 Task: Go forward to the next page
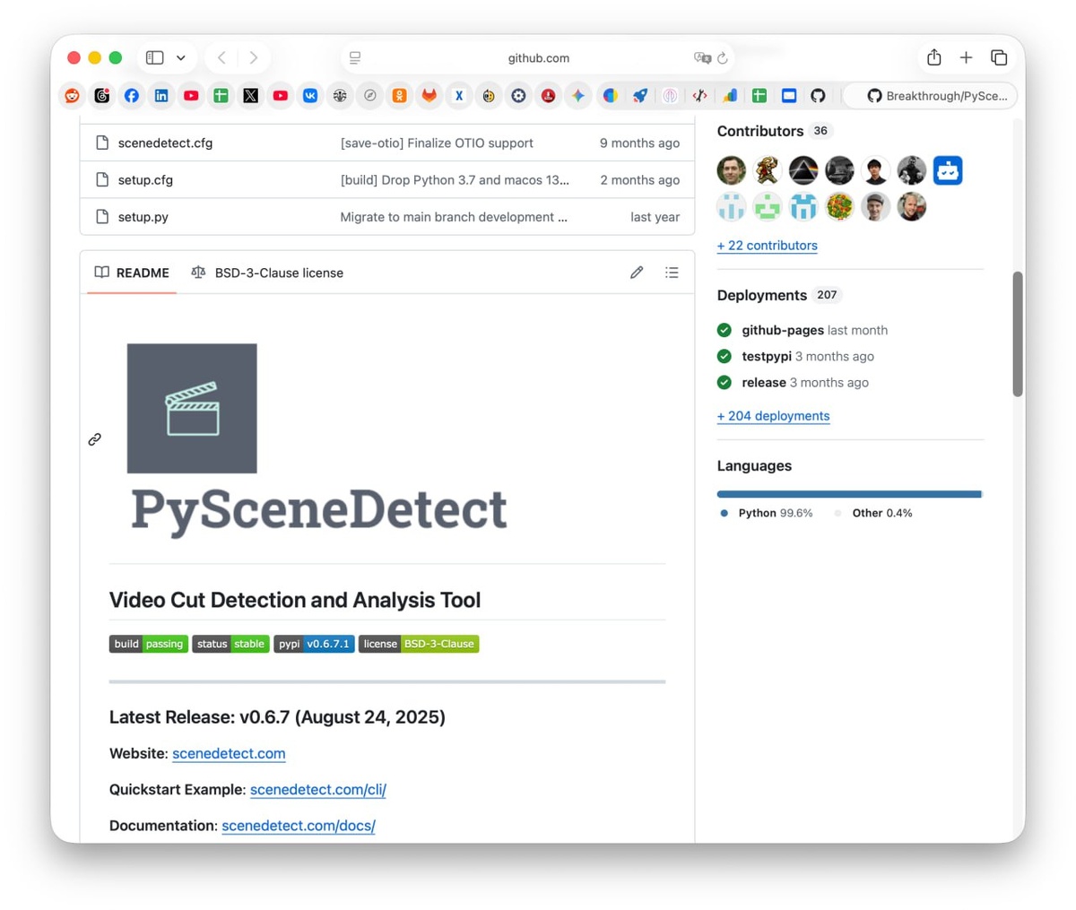(254, 57)
